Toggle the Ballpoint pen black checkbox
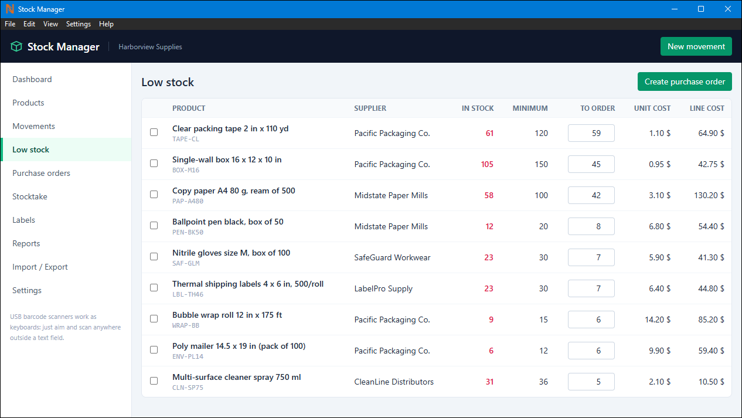Screen dimensions: 742x418 (154, 226)
